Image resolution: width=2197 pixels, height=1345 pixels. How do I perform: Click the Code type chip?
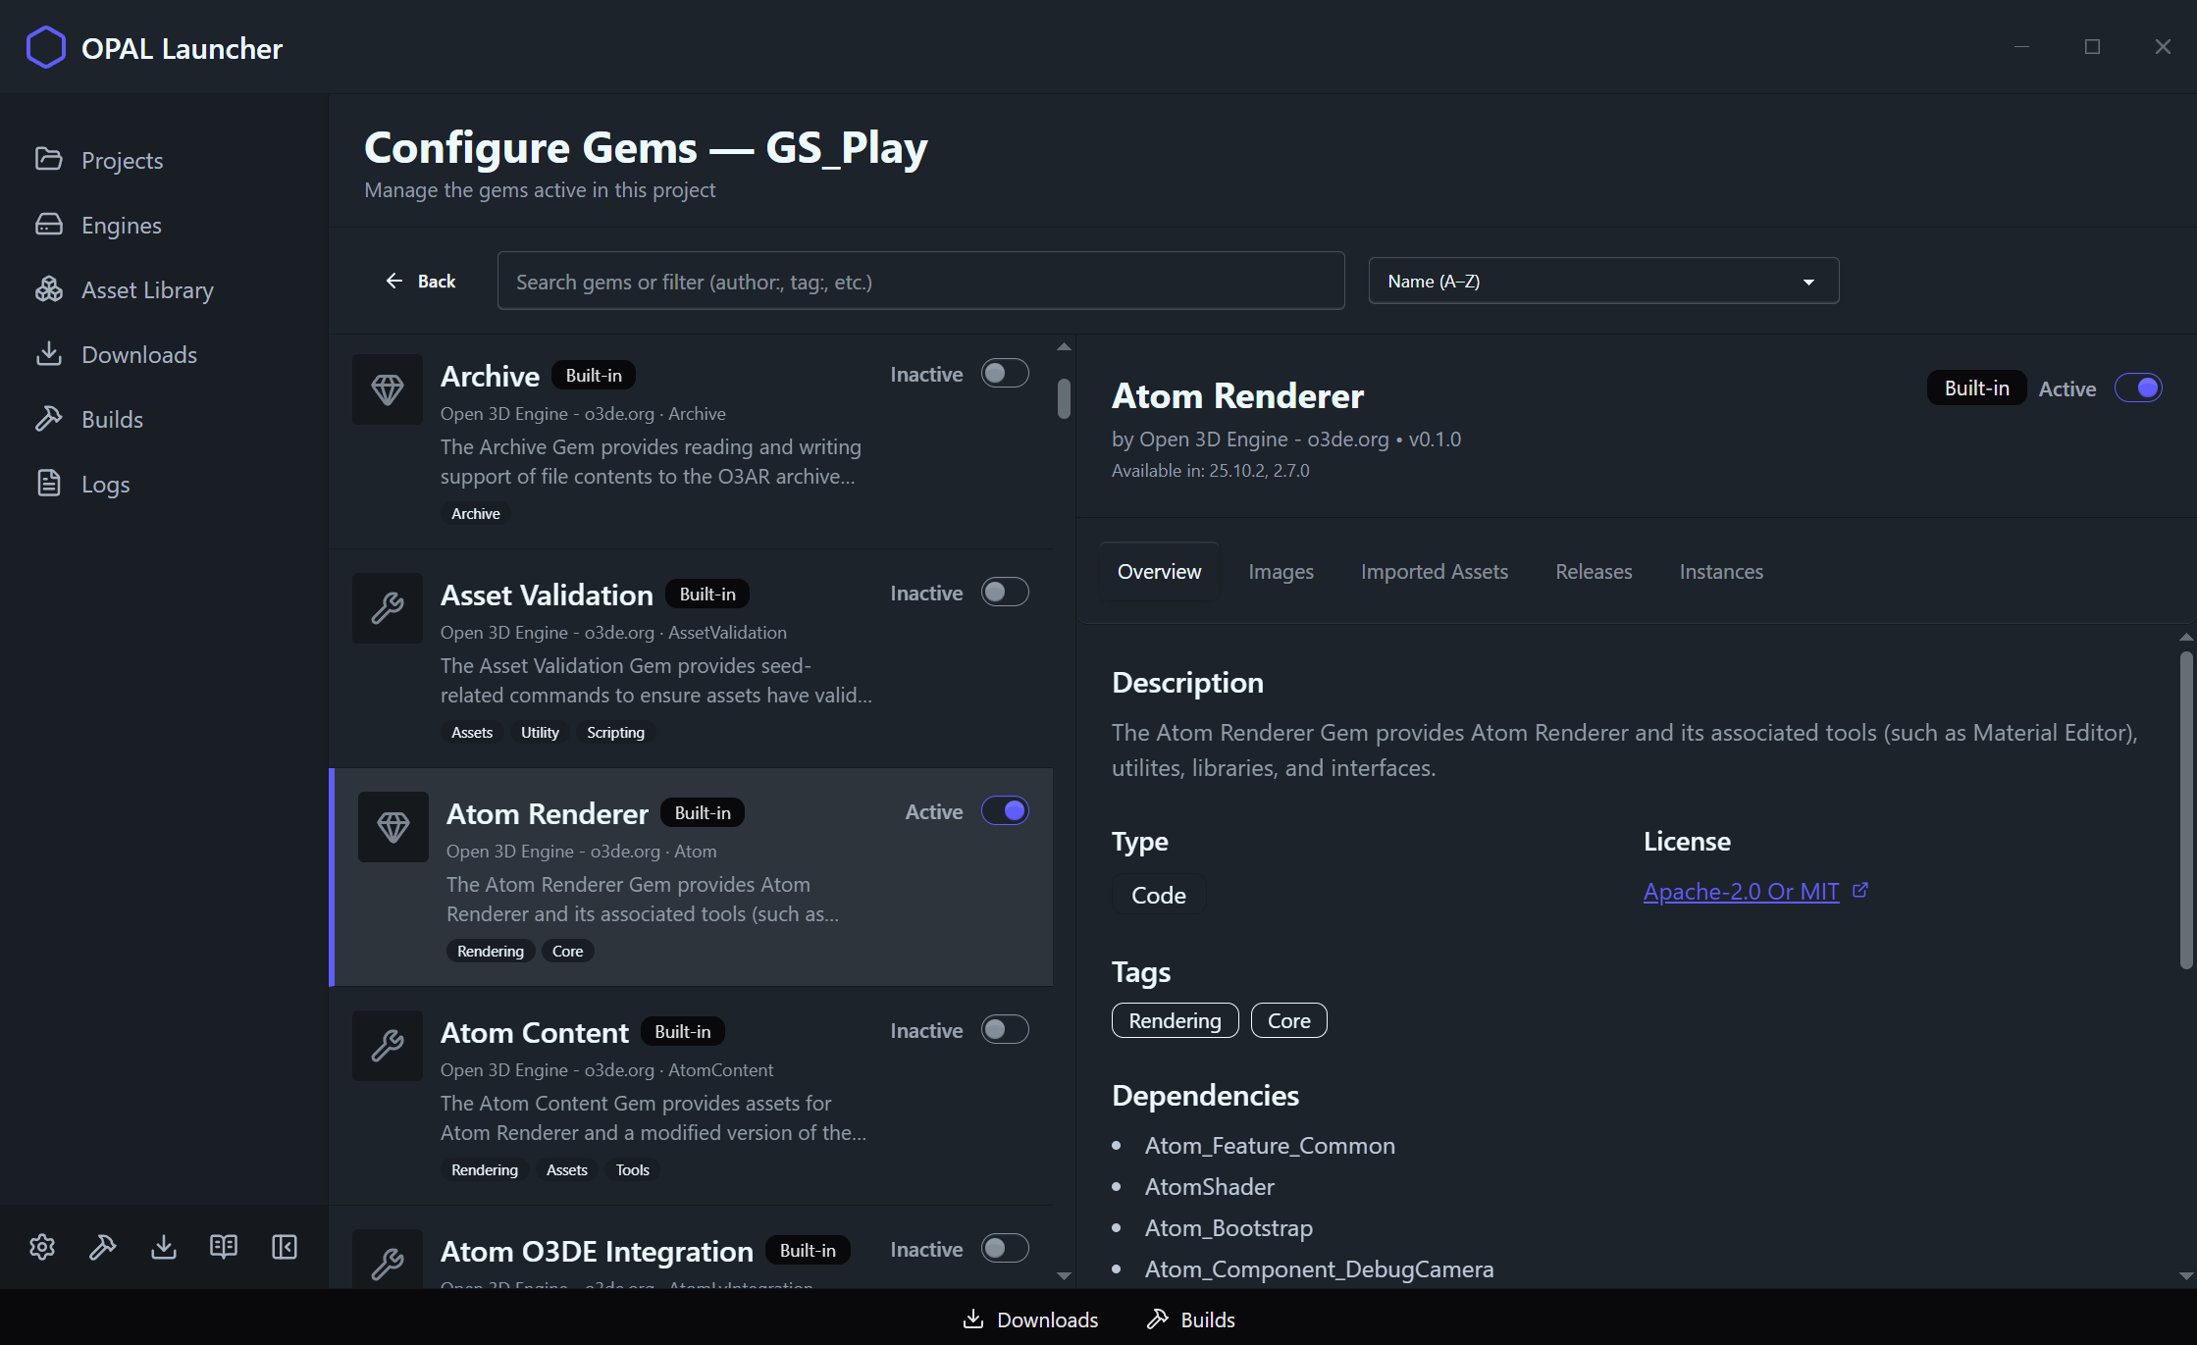(1159, 895)
